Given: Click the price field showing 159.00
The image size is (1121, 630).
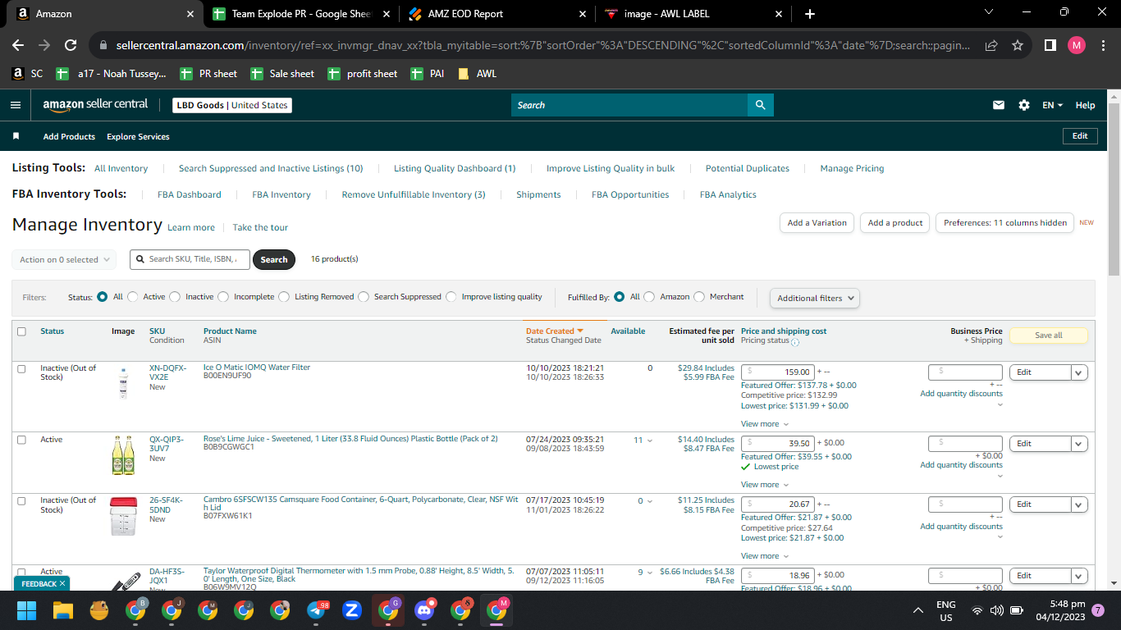Looking at the screenshot, I should tap(778, 372).
